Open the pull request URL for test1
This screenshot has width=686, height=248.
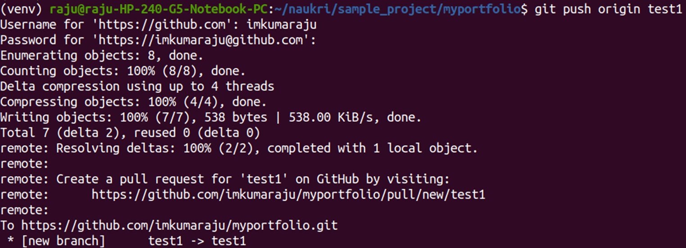click(288, 195)
